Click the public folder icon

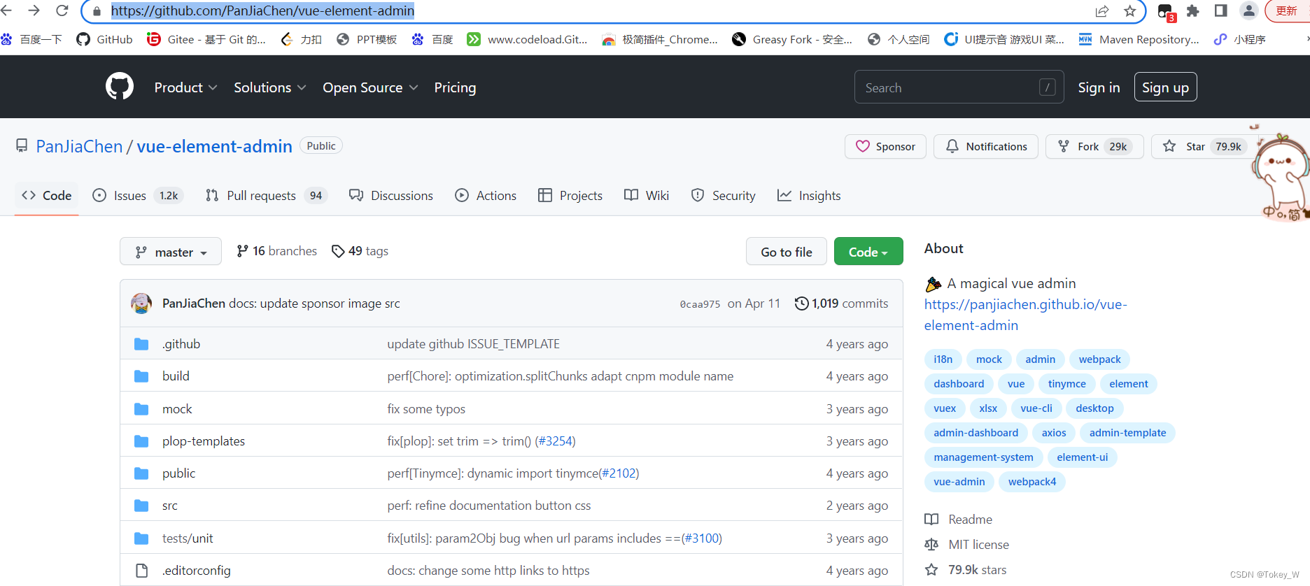click(x=141, y=473)
